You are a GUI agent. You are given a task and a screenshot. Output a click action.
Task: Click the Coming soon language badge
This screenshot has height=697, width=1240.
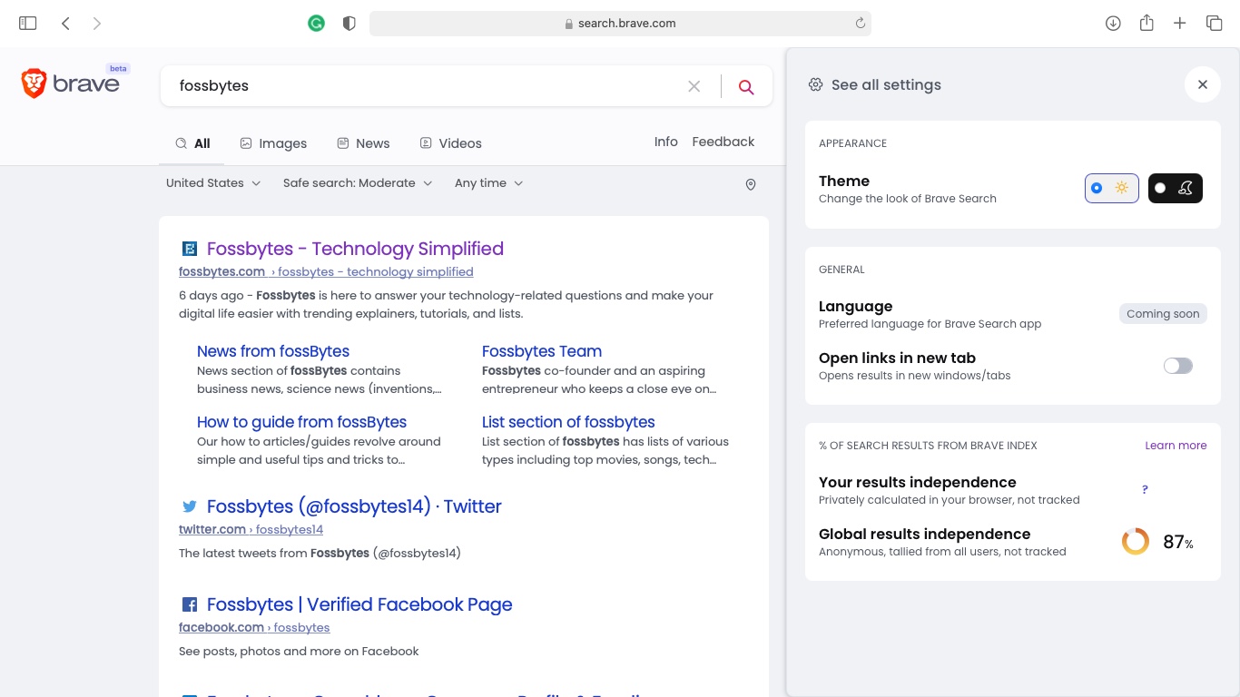(x=1163, y=314)
